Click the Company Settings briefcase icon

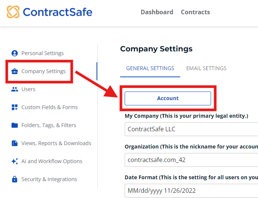[x=15, y=71]
